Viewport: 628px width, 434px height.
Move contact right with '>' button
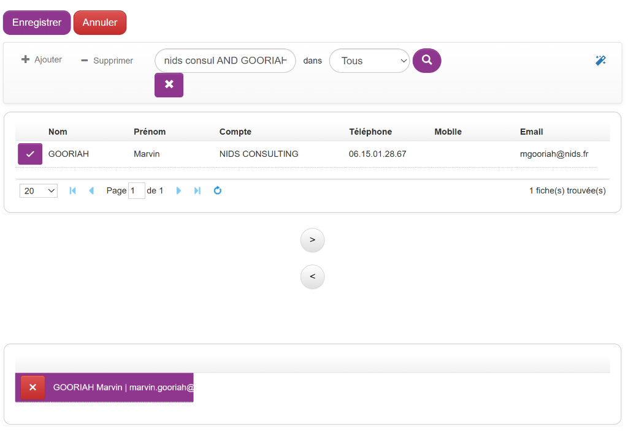(x=312, y=240)
